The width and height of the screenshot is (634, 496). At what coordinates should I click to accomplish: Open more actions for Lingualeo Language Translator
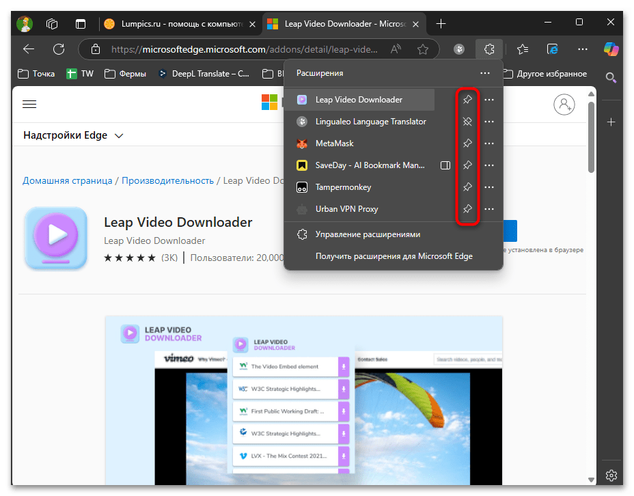coord(489,122)
